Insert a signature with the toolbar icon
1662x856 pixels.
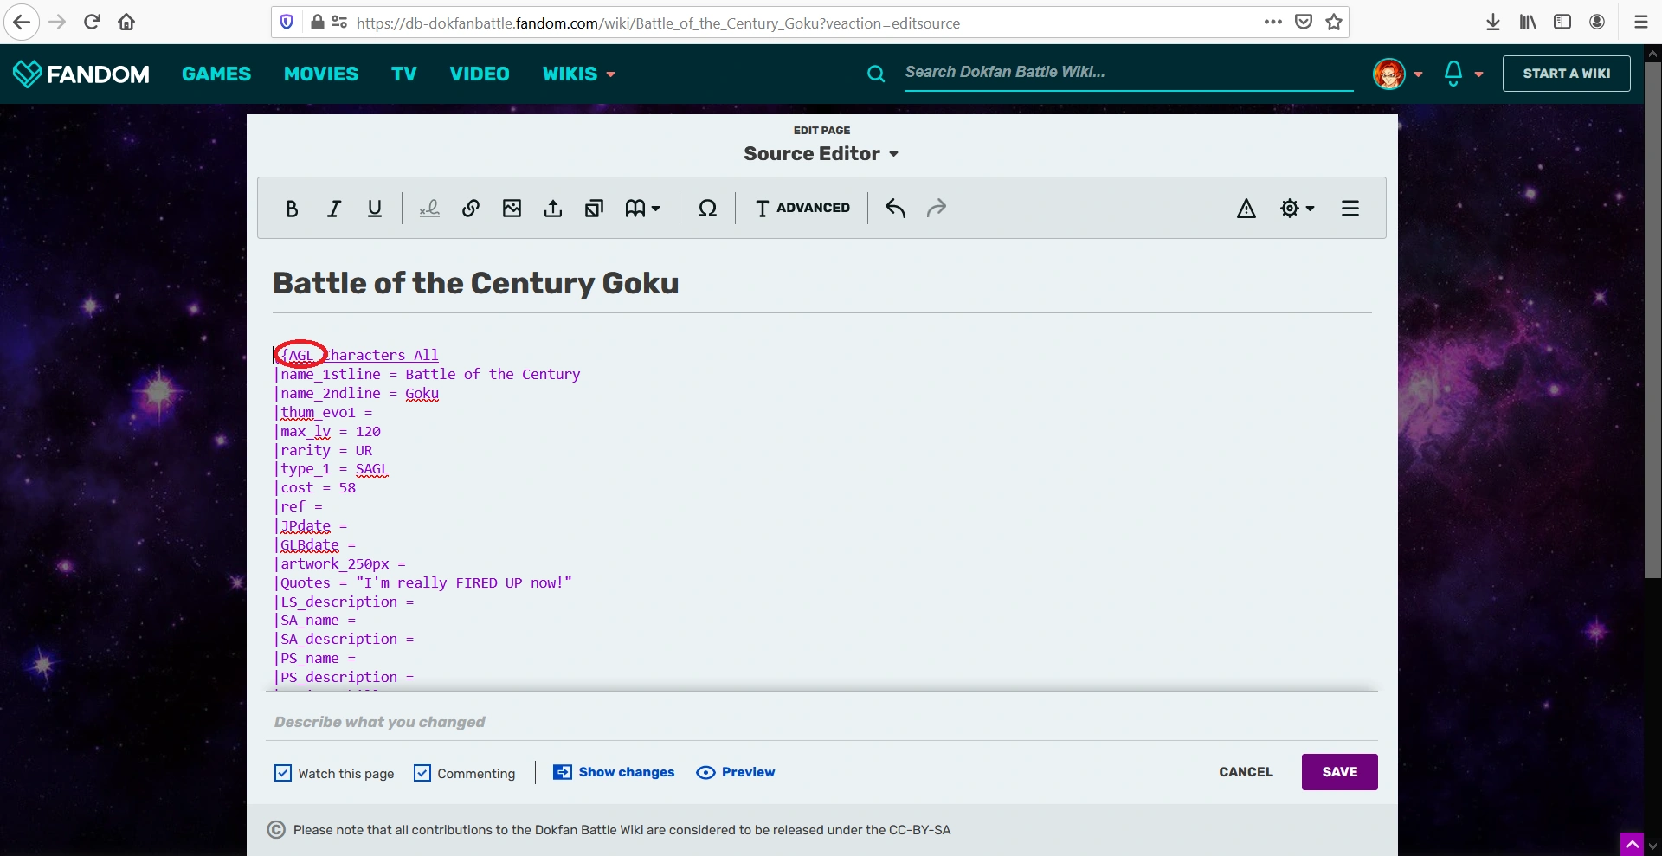pos(429,209)
